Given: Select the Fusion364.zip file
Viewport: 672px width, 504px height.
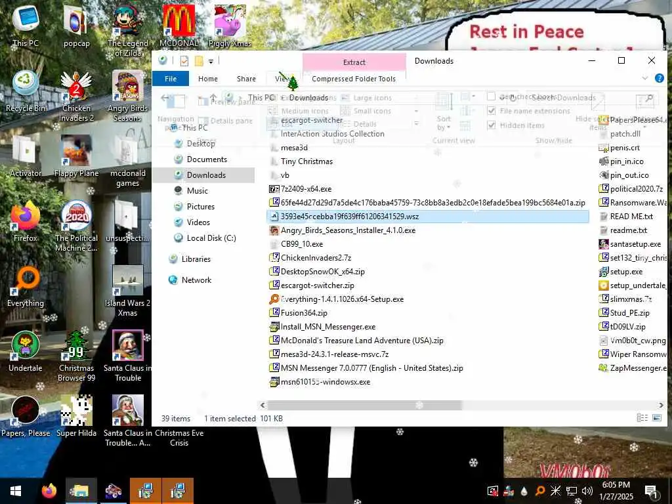Looking at the screenshot, I should [x=304, y=313].
